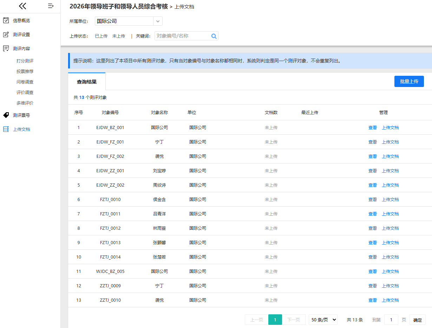Open 投票推荐 submenu

pos(25,71)
